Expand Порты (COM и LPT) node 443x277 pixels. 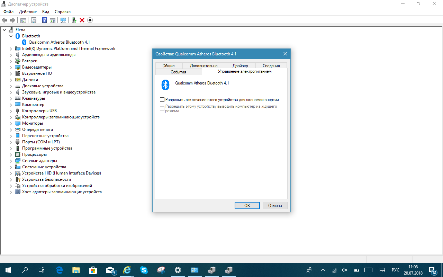click(x=11, y=142)
